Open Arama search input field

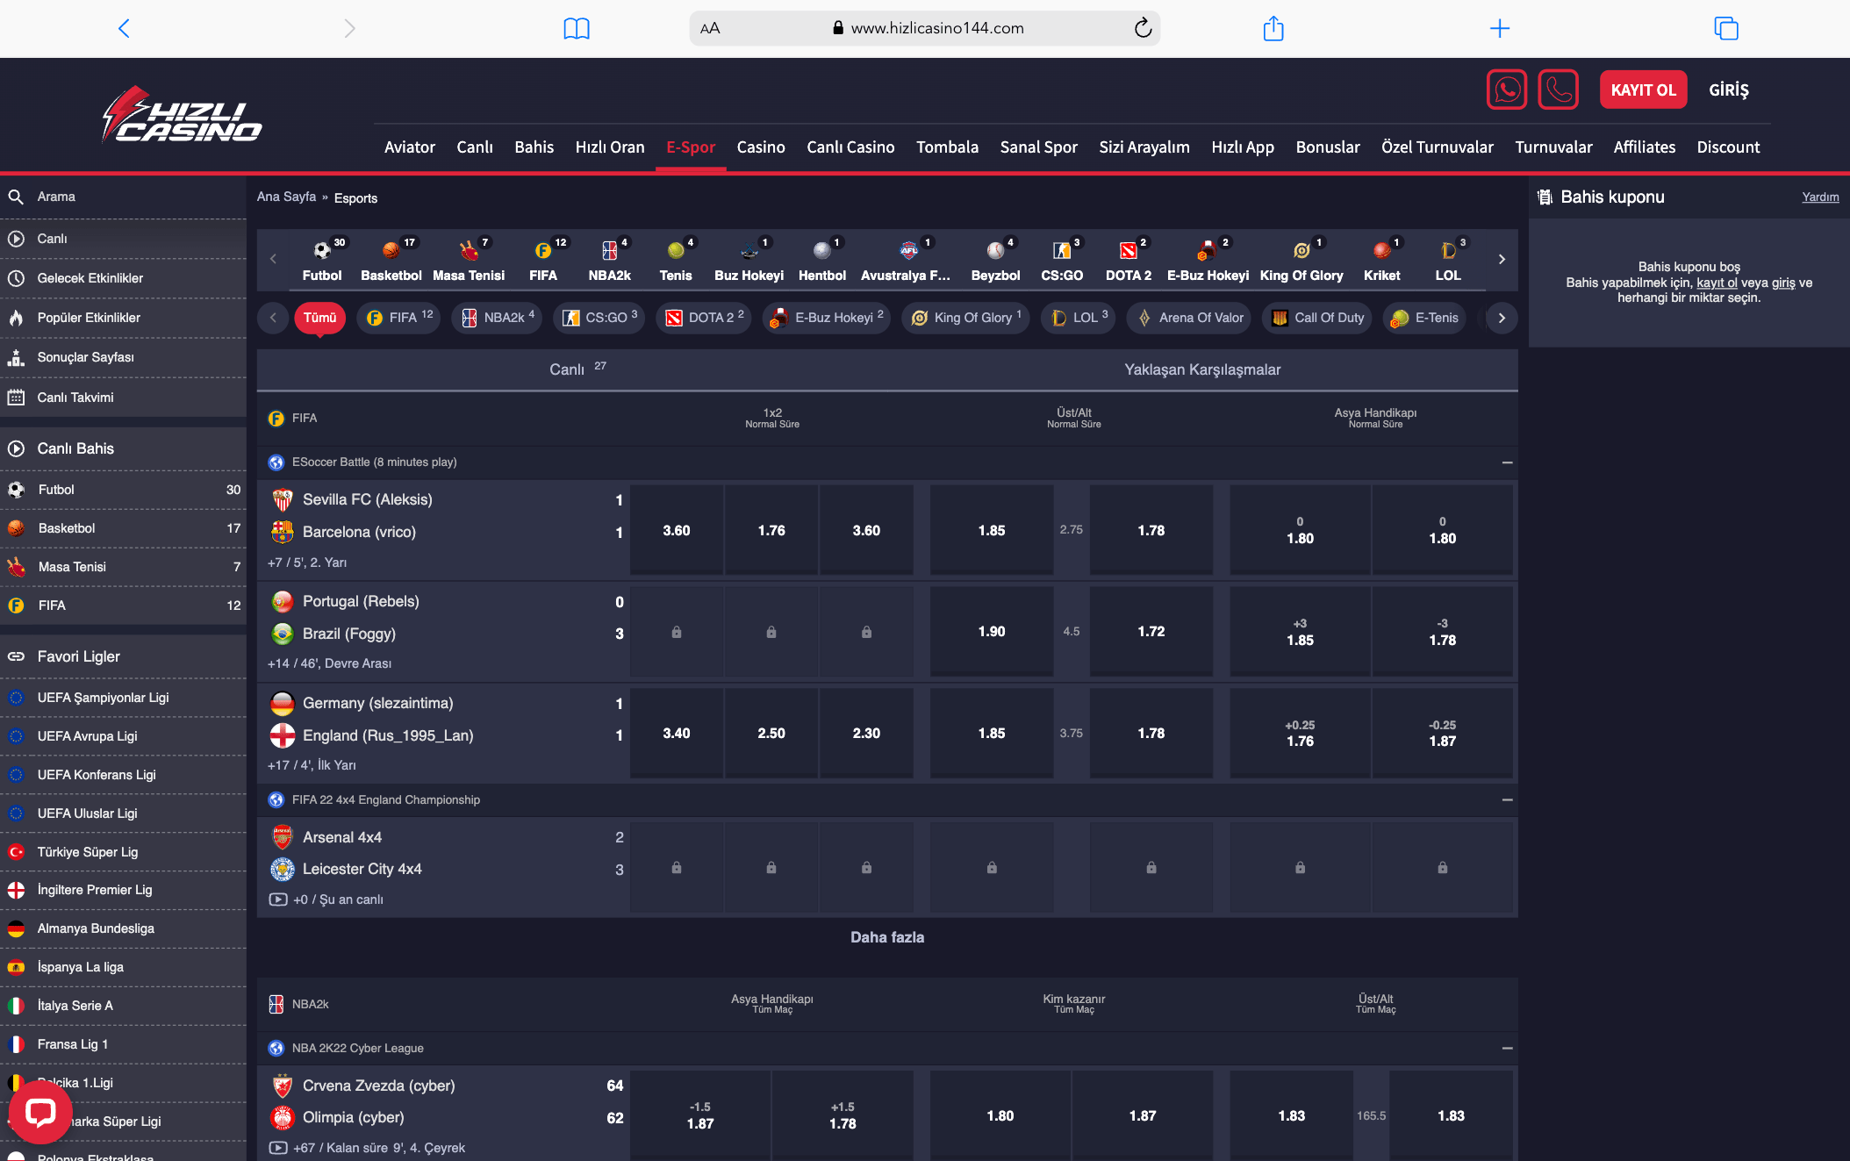[120, 196]
